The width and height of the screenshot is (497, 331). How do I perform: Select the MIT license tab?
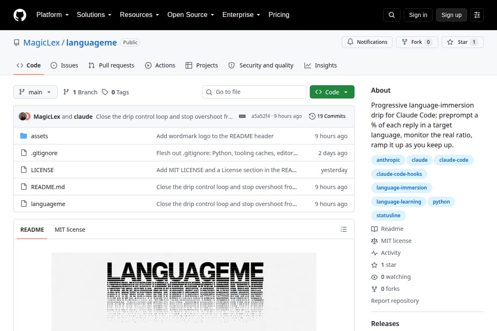(70, 229)
